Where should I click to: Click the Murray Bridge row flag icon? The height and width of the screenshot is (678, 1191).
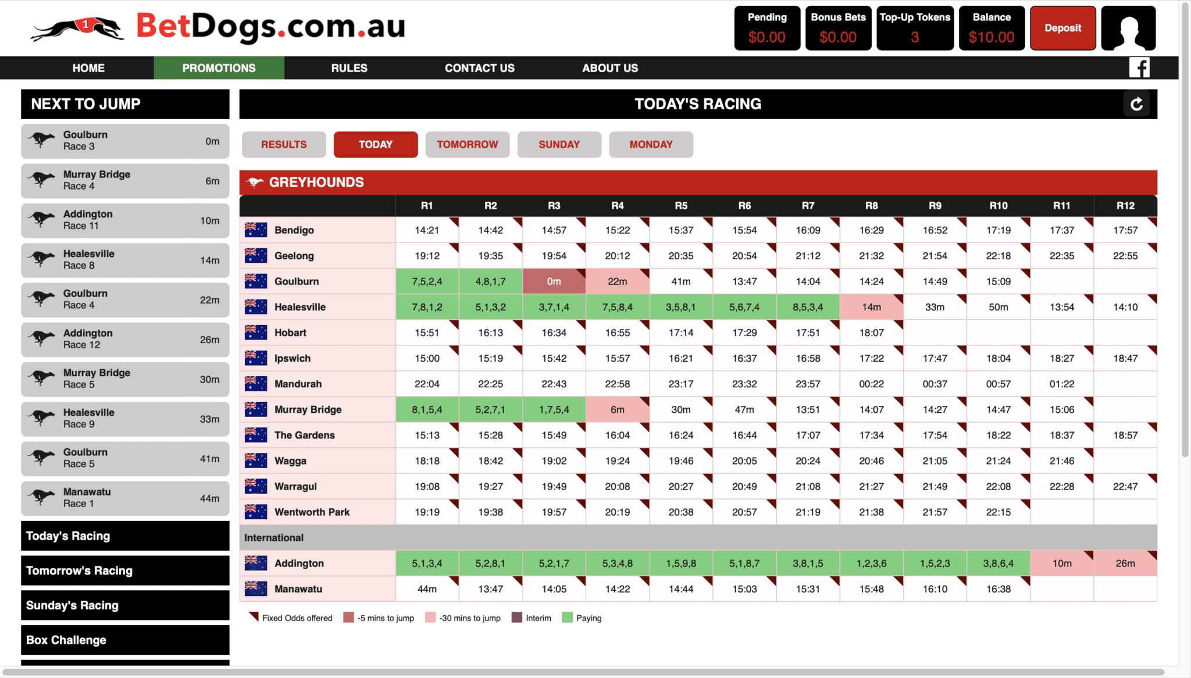256,409
